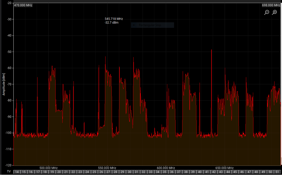The width and height of the screenshot is (282, 175).
Task: Zoom out the spectrum view
Action: [267, 12]
